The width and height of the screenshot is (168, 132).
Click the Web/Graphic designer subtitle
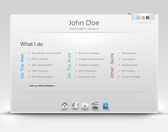pos(84,29)
